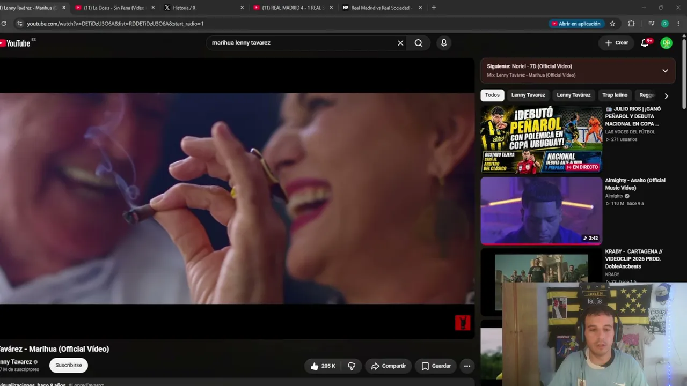Open the Almighty - Asalto video title

(635, 184)
